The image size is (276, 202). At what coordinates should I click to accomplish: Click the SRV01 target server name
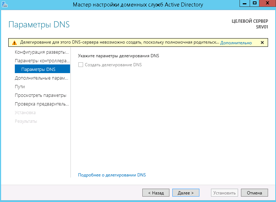(262, 27)
